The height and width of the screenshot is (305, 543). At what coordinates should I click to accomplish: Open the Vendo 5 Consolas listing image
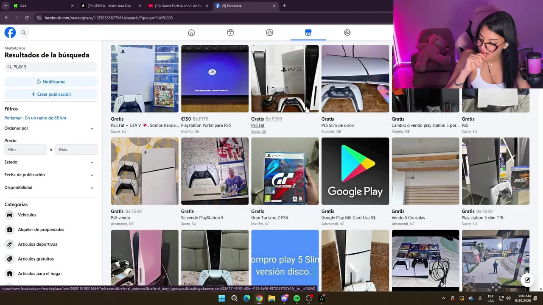point(425,171)
